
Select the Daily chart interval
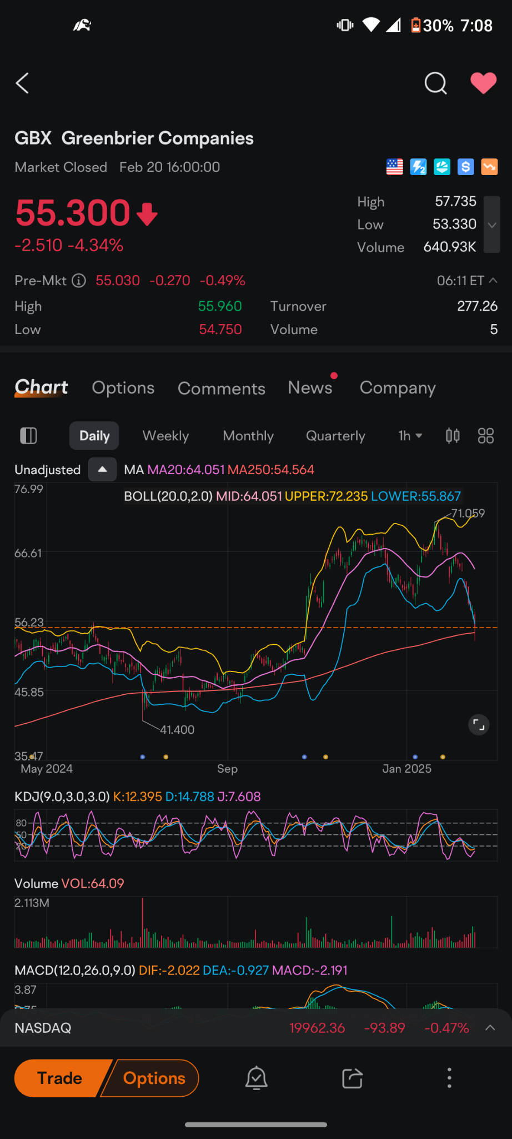(94, 436)
